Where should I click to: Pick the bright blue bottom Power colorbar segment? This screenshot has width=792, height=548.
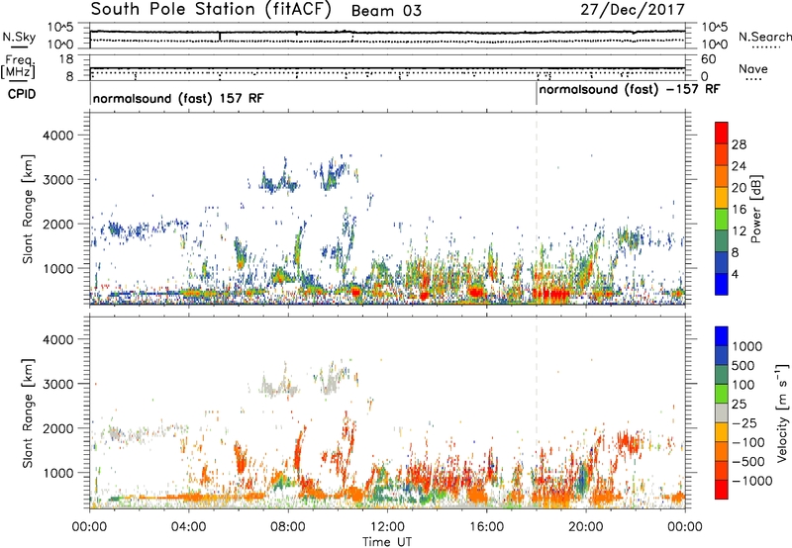[722, 284]
